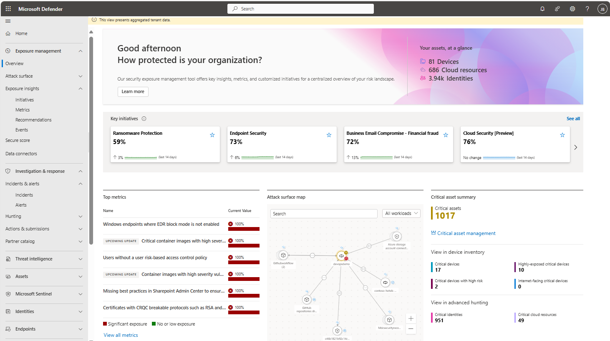The image size is (610, 341).
Task: Click the Key initiatives info icon
Action: pyautogui.click(x=144, y=119)
